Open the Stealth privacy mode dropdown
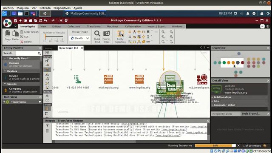The image size is (272, 153). coord(80,38)
